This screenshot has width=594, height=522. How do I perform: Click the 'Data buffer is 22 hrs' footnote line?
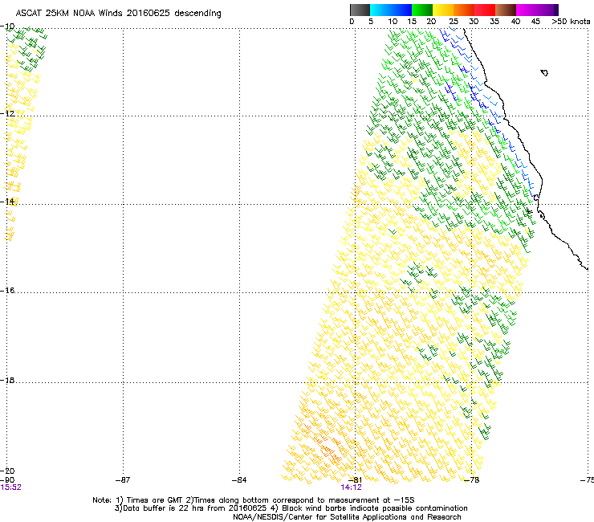(291, 508)
